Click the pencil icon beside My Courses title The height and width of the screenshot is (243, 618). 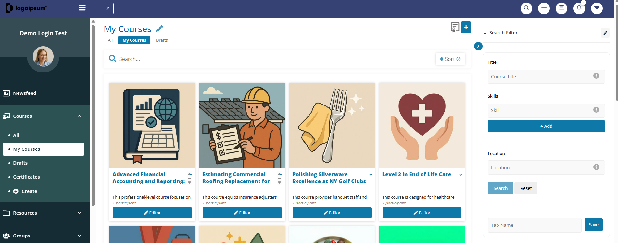point(159,29)
